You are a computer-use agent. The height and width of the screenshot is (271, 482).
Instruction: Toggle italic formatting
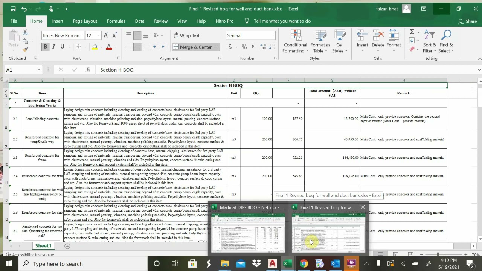coord(54,47)
